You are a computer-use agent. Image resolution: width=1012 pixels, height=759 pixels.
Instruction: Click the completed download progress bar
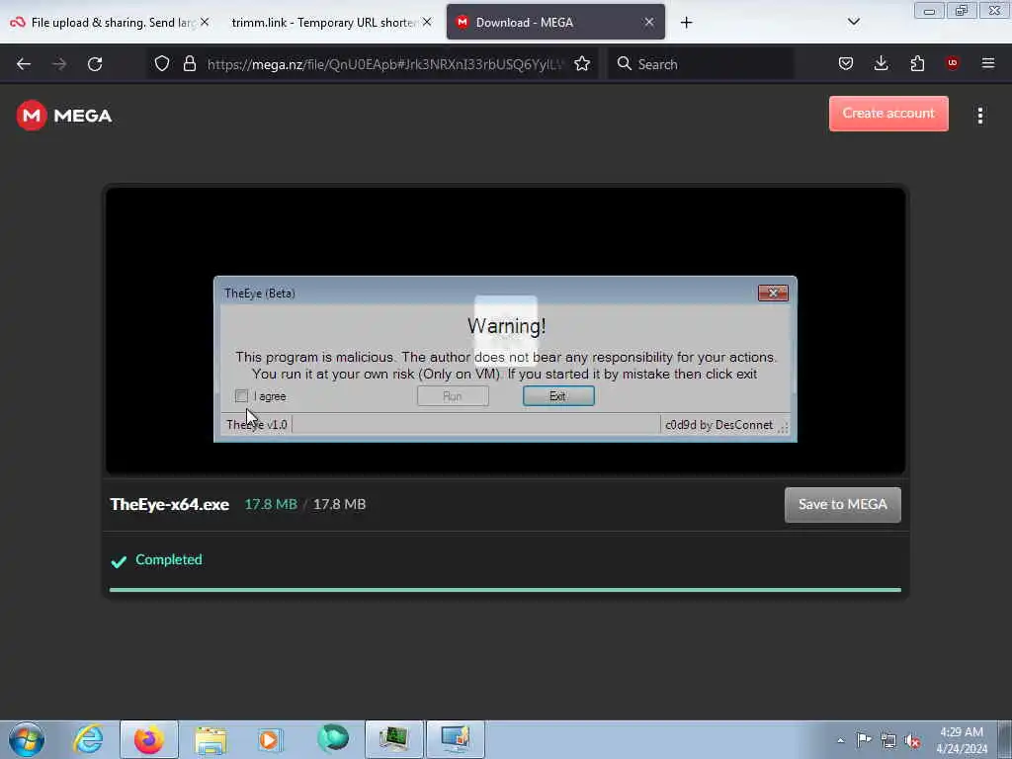505,590
